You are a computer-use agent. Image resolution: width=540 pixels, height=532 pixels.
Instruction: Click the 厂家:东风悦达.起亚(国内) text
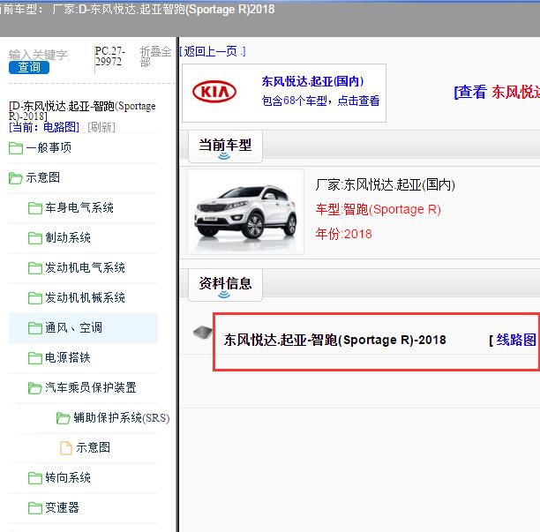pyautogui.click(x=386, y=185)
